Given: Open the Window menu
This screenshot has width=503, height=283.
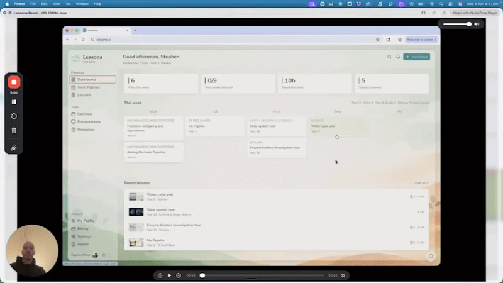Looking at the screenshot, I should 82,4.
